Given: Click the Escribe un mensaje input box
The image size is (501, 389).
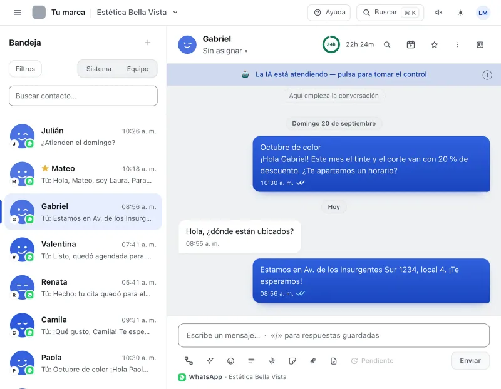Looking at the screenshot, I should 334,335.
